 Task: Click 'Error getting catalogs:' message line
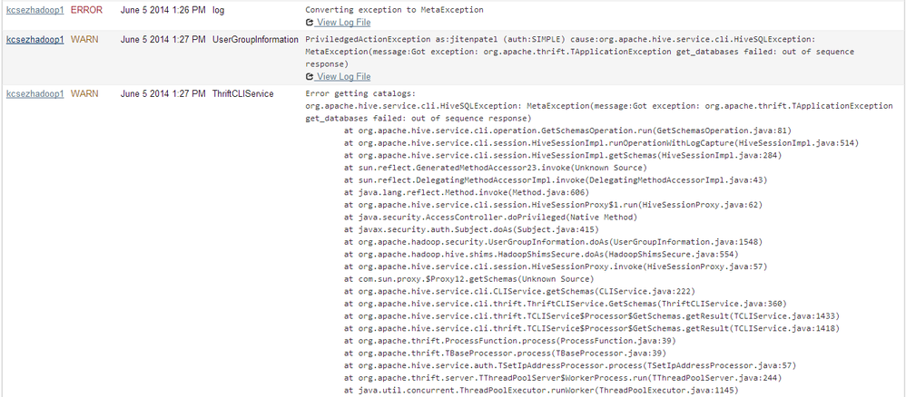(360, 92)
